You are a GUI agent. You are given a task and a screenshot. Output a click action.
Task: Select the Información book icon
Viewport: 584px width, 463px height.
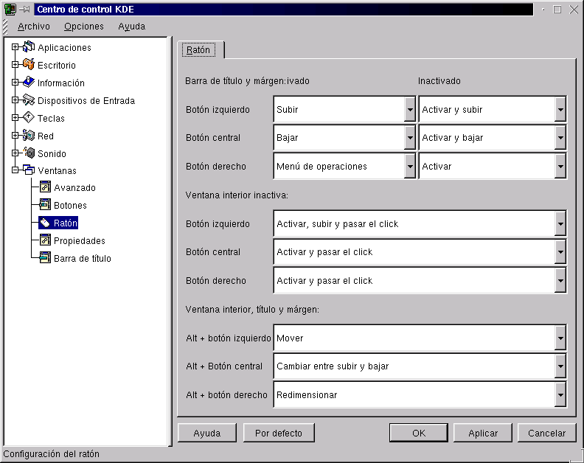coord(29,83)
